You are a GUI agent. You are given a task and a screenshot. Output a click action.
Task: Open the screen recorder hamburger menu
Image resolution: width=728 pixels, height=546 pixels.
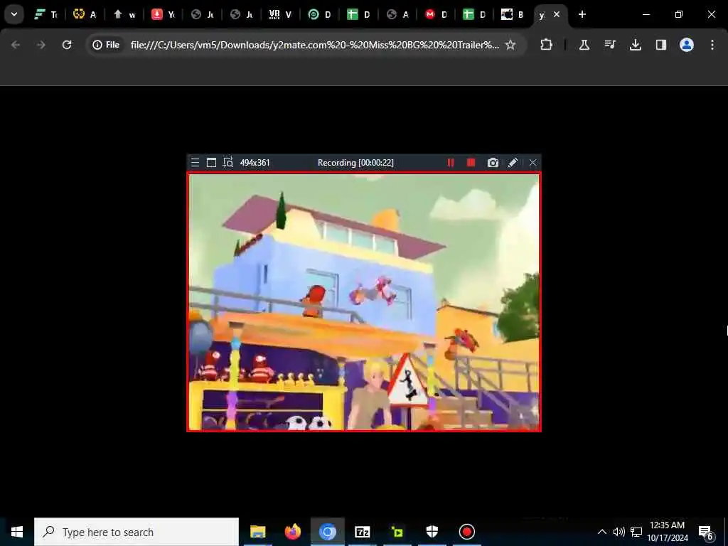tap(195, 163)
